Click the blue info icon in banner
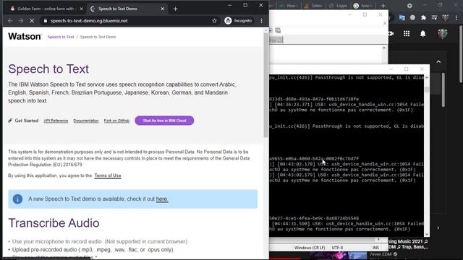The height and width of the screenshot is (260, 463). (17, 199)
